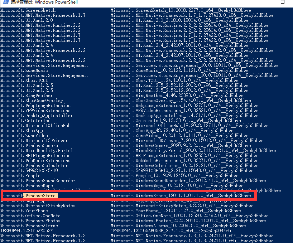Select the short name Microsoft.WebpImageExtension
This screenshot has height=243, width=293.
click(35, 106)
